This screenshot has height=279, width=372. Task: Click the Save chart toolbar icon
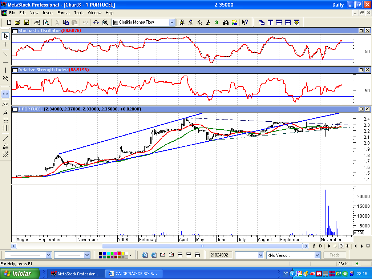pos(27,23)
